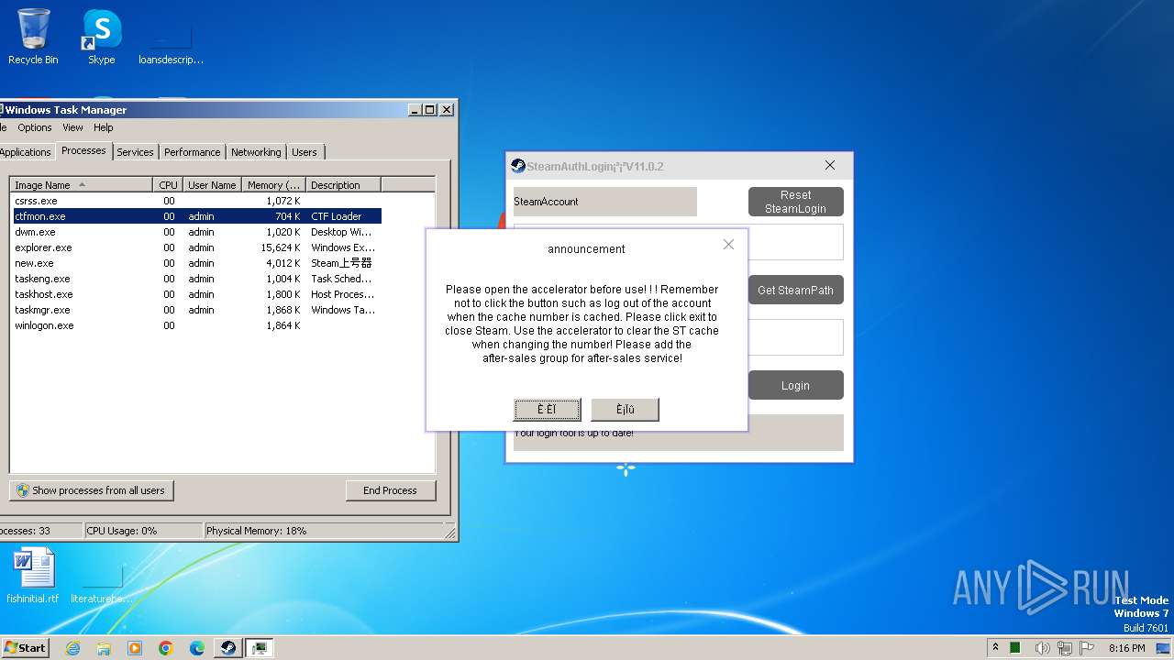Screen dimensions: 1174x660
Task: Open fishinitial.rtf document icon
Action: [x=33, y=576]
